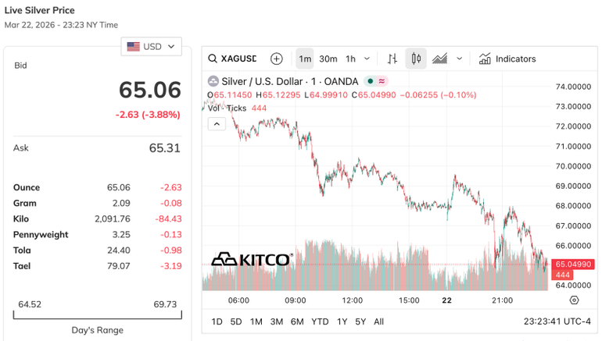
Task: Toggle the 1m interval button
Action: [305, 59]
